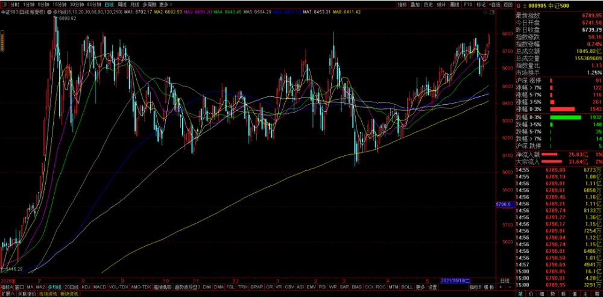This screenshot has width=603, height=298.
Task: Open the 指标 indicator button in top toolbar
Action: click(402, 5)
